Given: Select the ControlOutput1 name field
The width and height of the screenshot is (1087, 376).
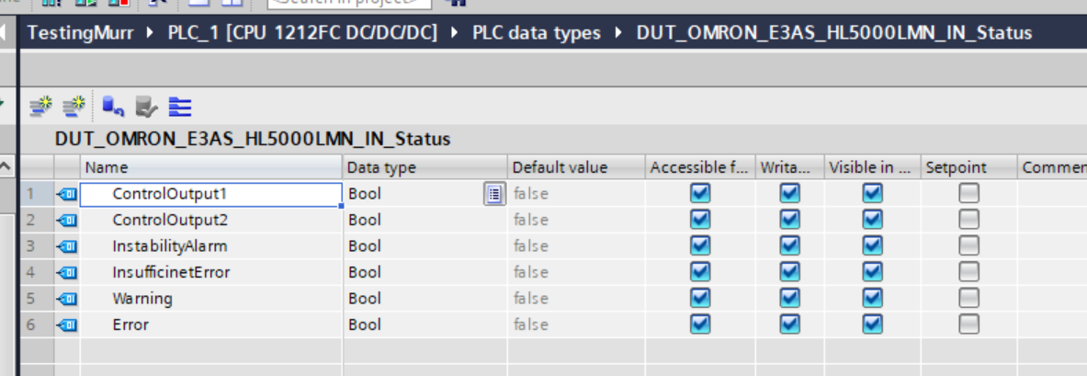Looking at the screenshot, I should pyautogui.click(x=211, y=194).
